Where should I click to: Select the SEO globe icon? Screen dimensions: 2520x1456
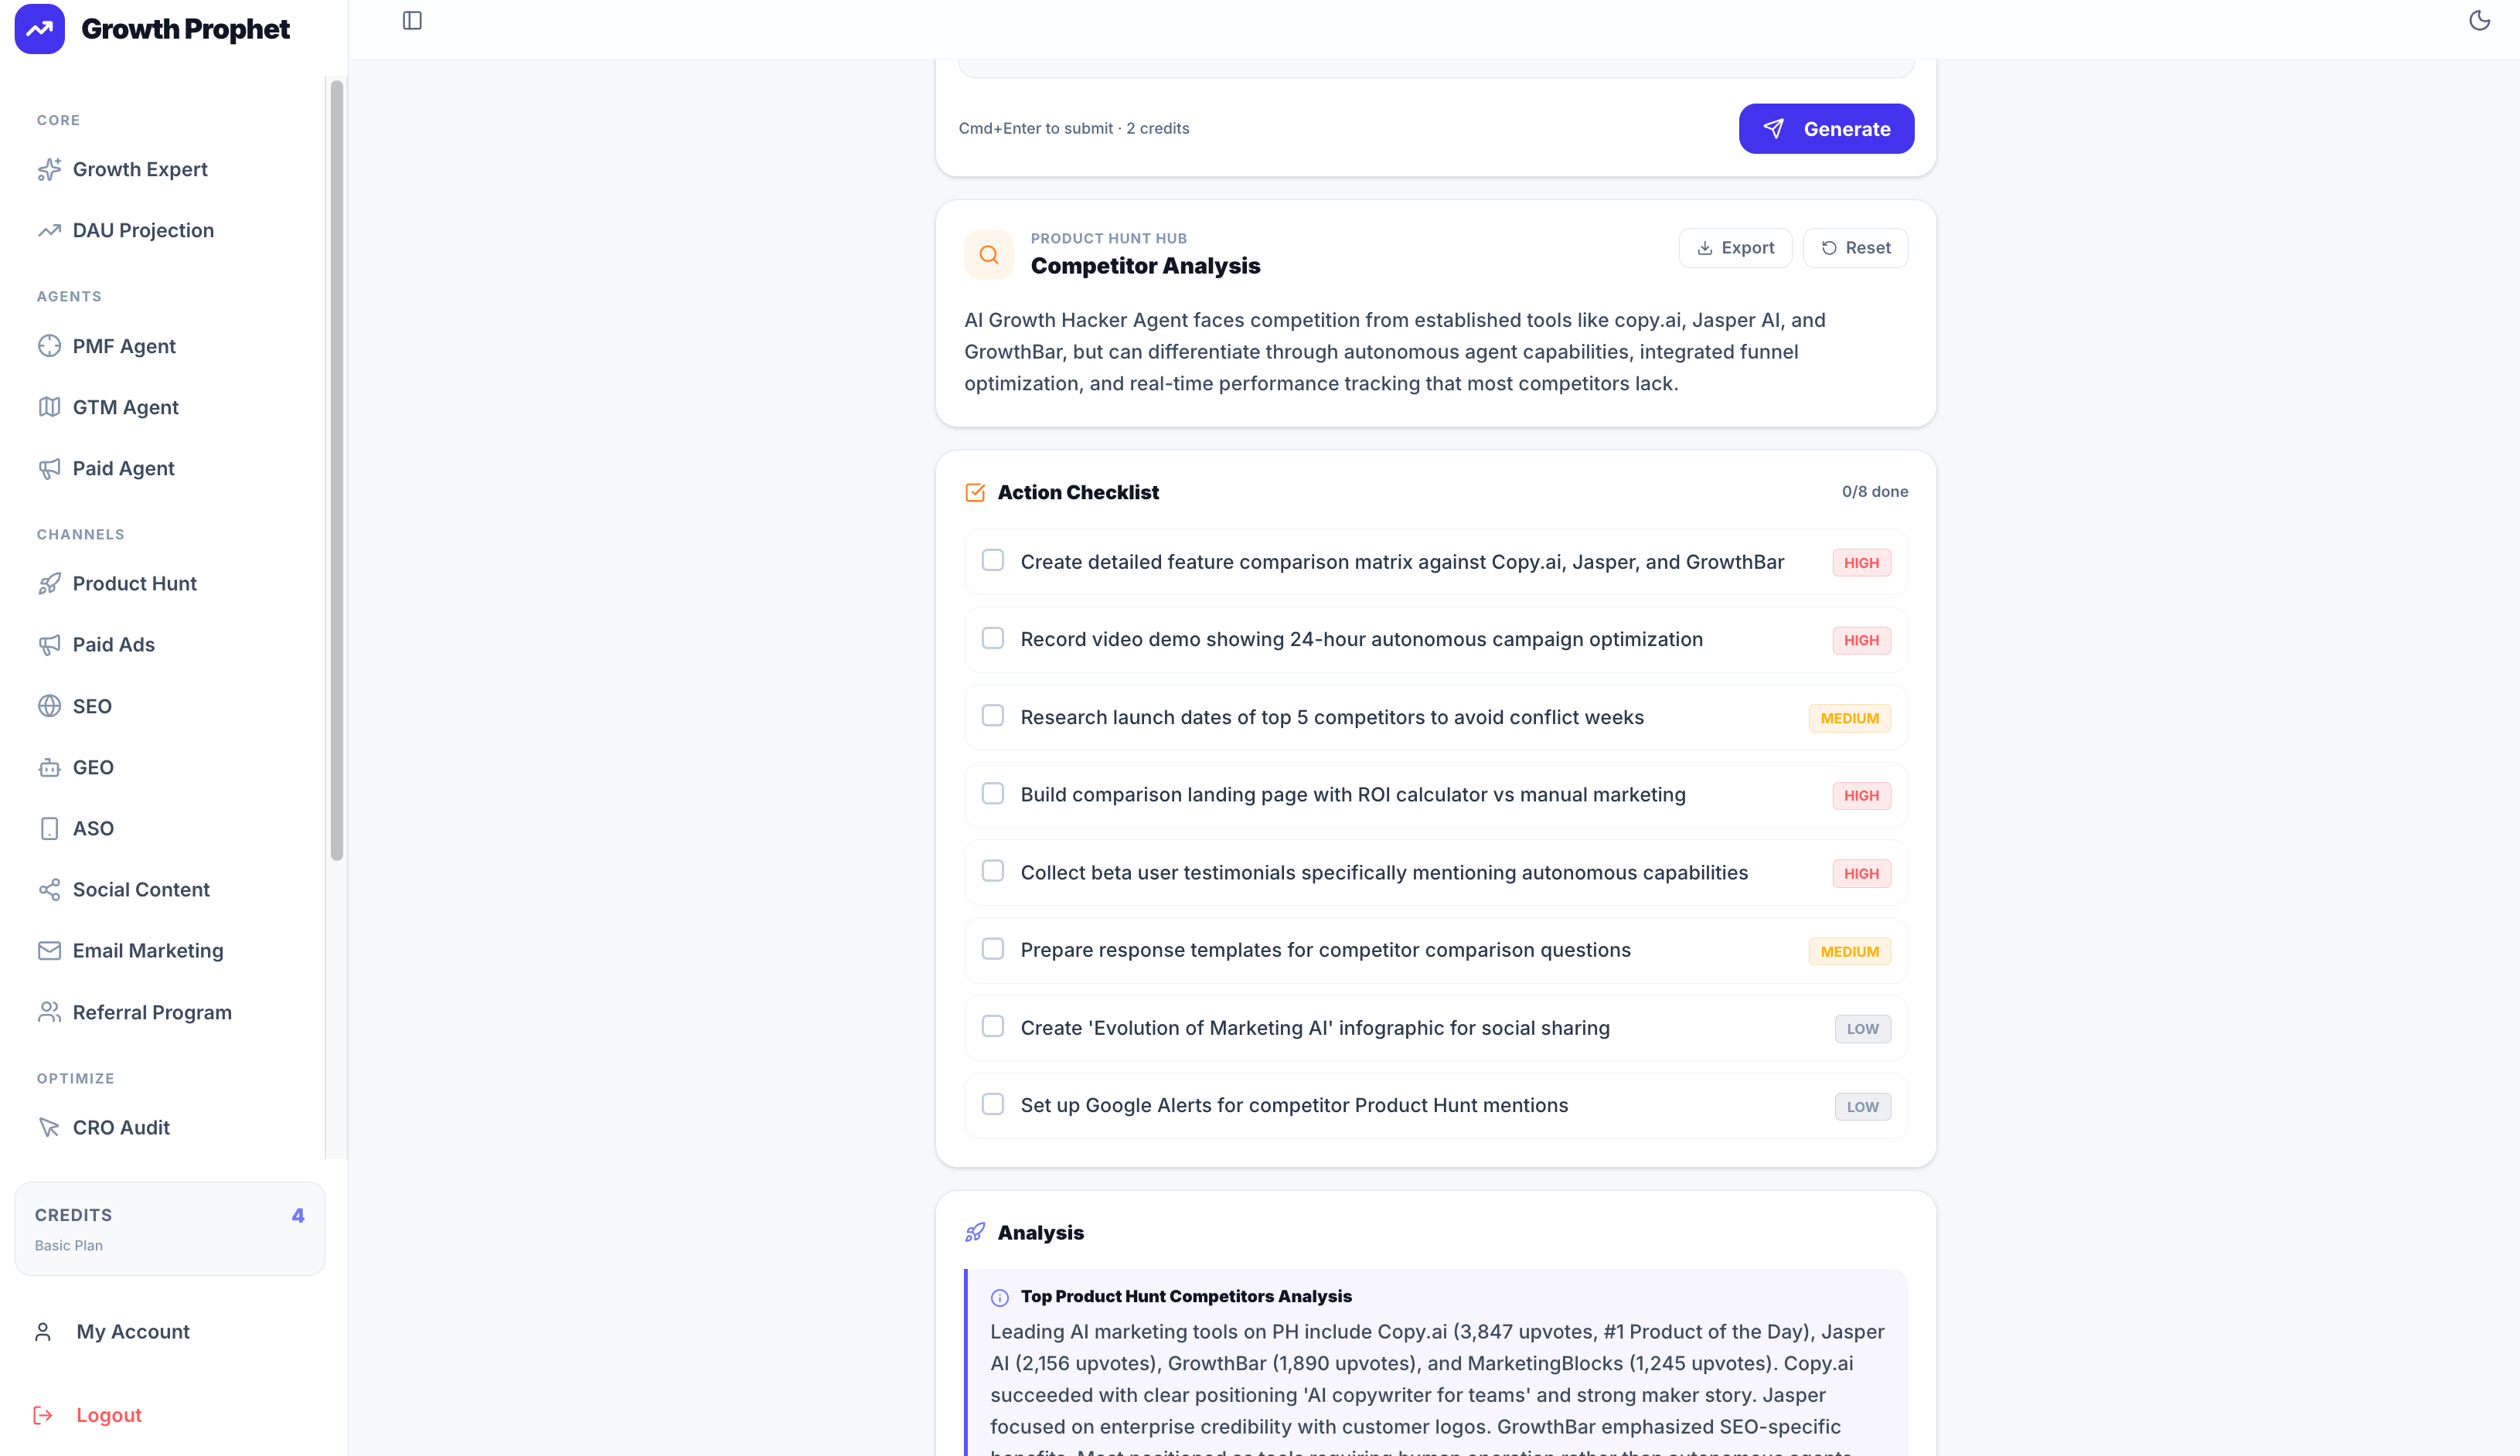click(50, 706)
